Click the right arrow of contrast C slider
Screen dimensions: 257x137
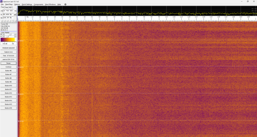point(15,36)
